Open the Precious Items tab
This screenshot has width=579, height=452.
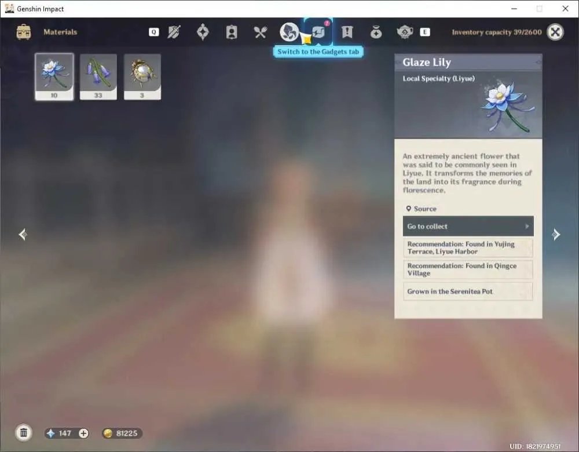click(376, 32)
